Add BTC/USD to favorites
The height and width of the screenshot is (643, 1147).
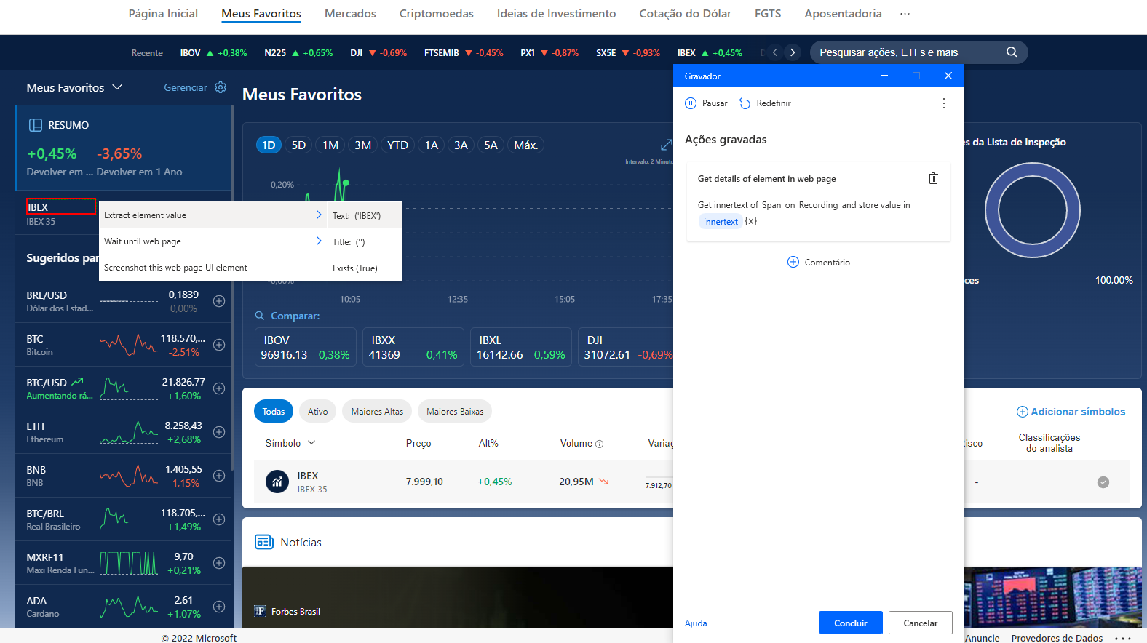click(219, 388)
